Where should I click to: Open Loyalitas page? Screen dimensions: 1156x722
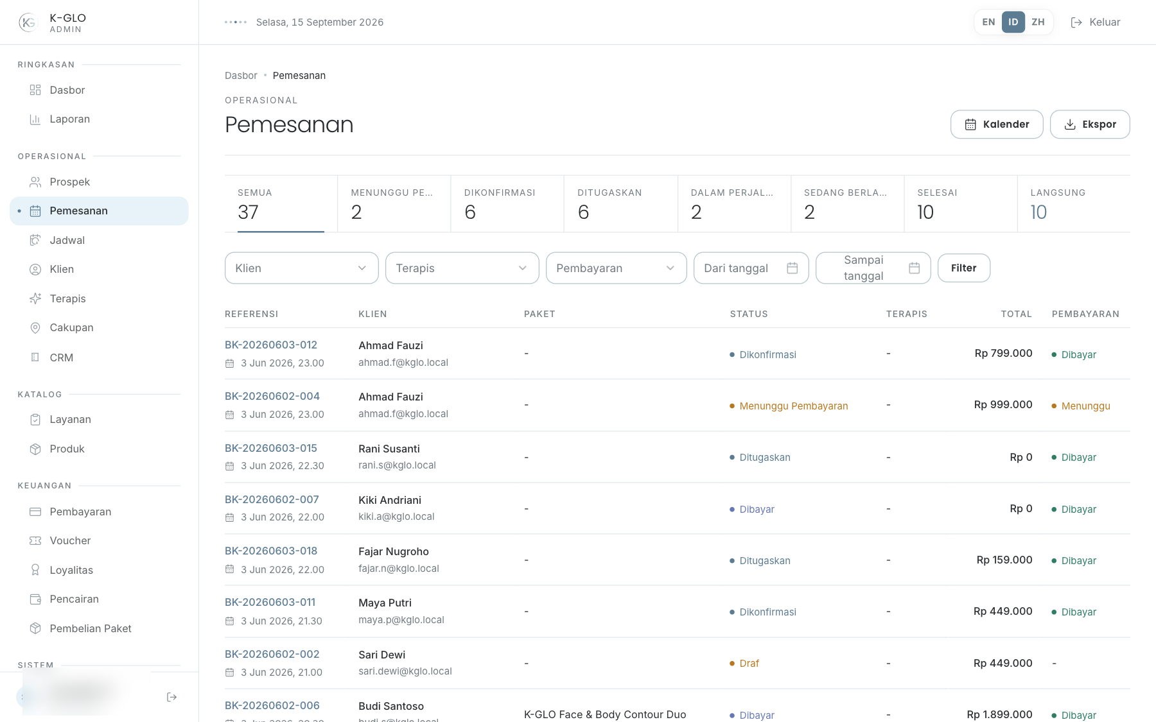coord(99,570)
